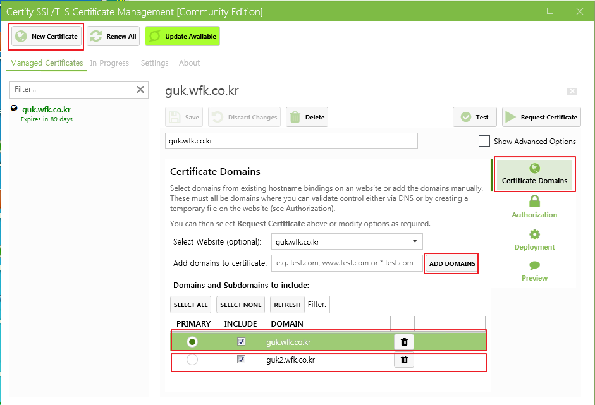
Task: Click the certificate name field showing guk.wfk.co.kr
Action: click(291, 141)
